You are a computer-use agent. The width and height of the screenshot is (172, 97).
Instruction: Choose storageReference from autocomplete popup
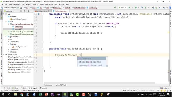coord(92,62)
